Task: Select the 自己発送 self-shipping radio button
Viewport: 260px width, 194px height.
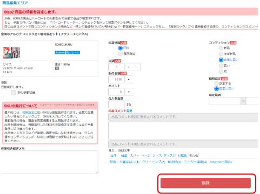Action: click(121, 54)
